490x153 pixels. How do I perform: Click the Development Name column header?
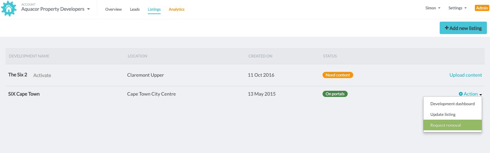pos(29,56)
